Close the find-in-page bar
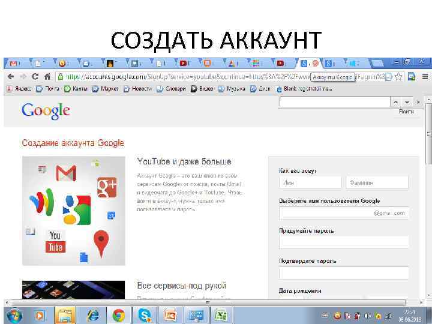432x324 pixels. click(x=418, y=102)
